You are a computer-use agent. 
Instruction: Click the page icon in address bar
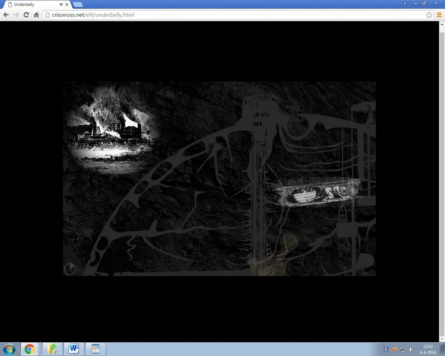(47, 15)
